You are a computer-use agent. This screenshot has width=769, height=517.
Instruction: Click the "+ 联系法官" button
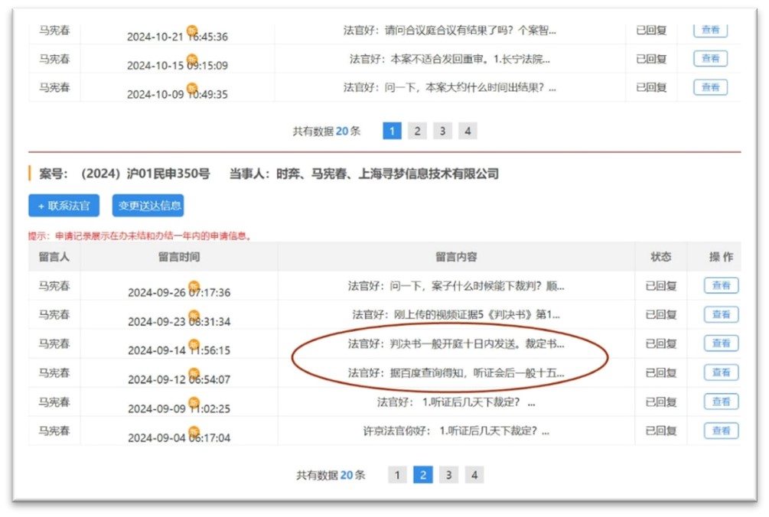64,206
